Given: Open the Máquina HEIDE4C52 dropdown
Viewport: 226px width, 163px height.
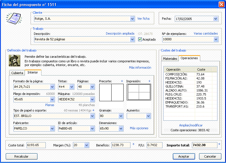Looking at the screenshot, I should tap(92, 99).
